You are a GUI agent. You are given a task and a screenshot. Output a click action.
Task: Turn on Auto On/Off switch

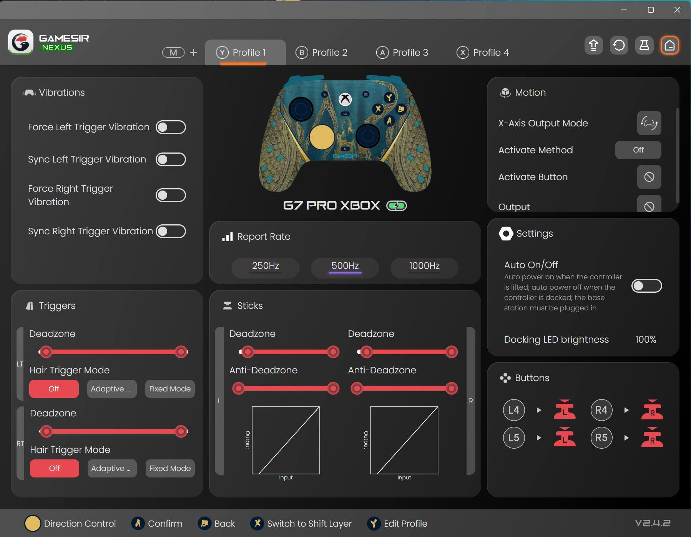(x=647, y=286)
